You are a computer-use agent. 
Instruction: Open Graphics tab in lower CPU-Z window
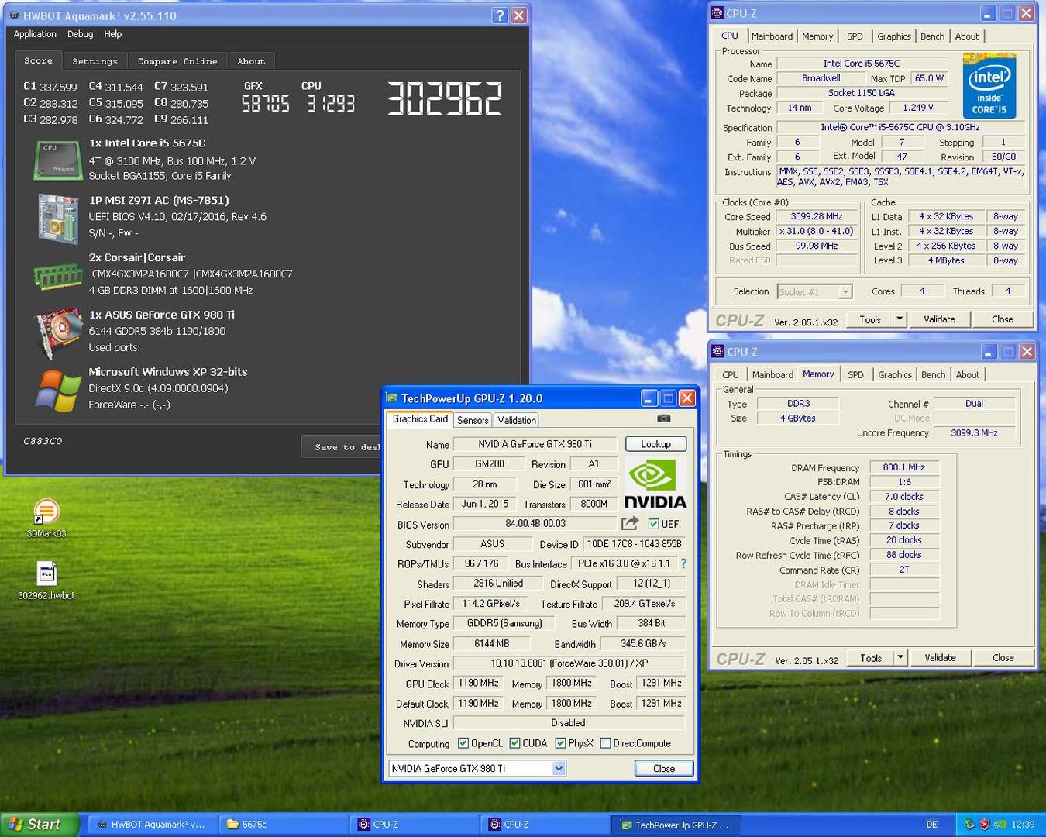(895, 374)
